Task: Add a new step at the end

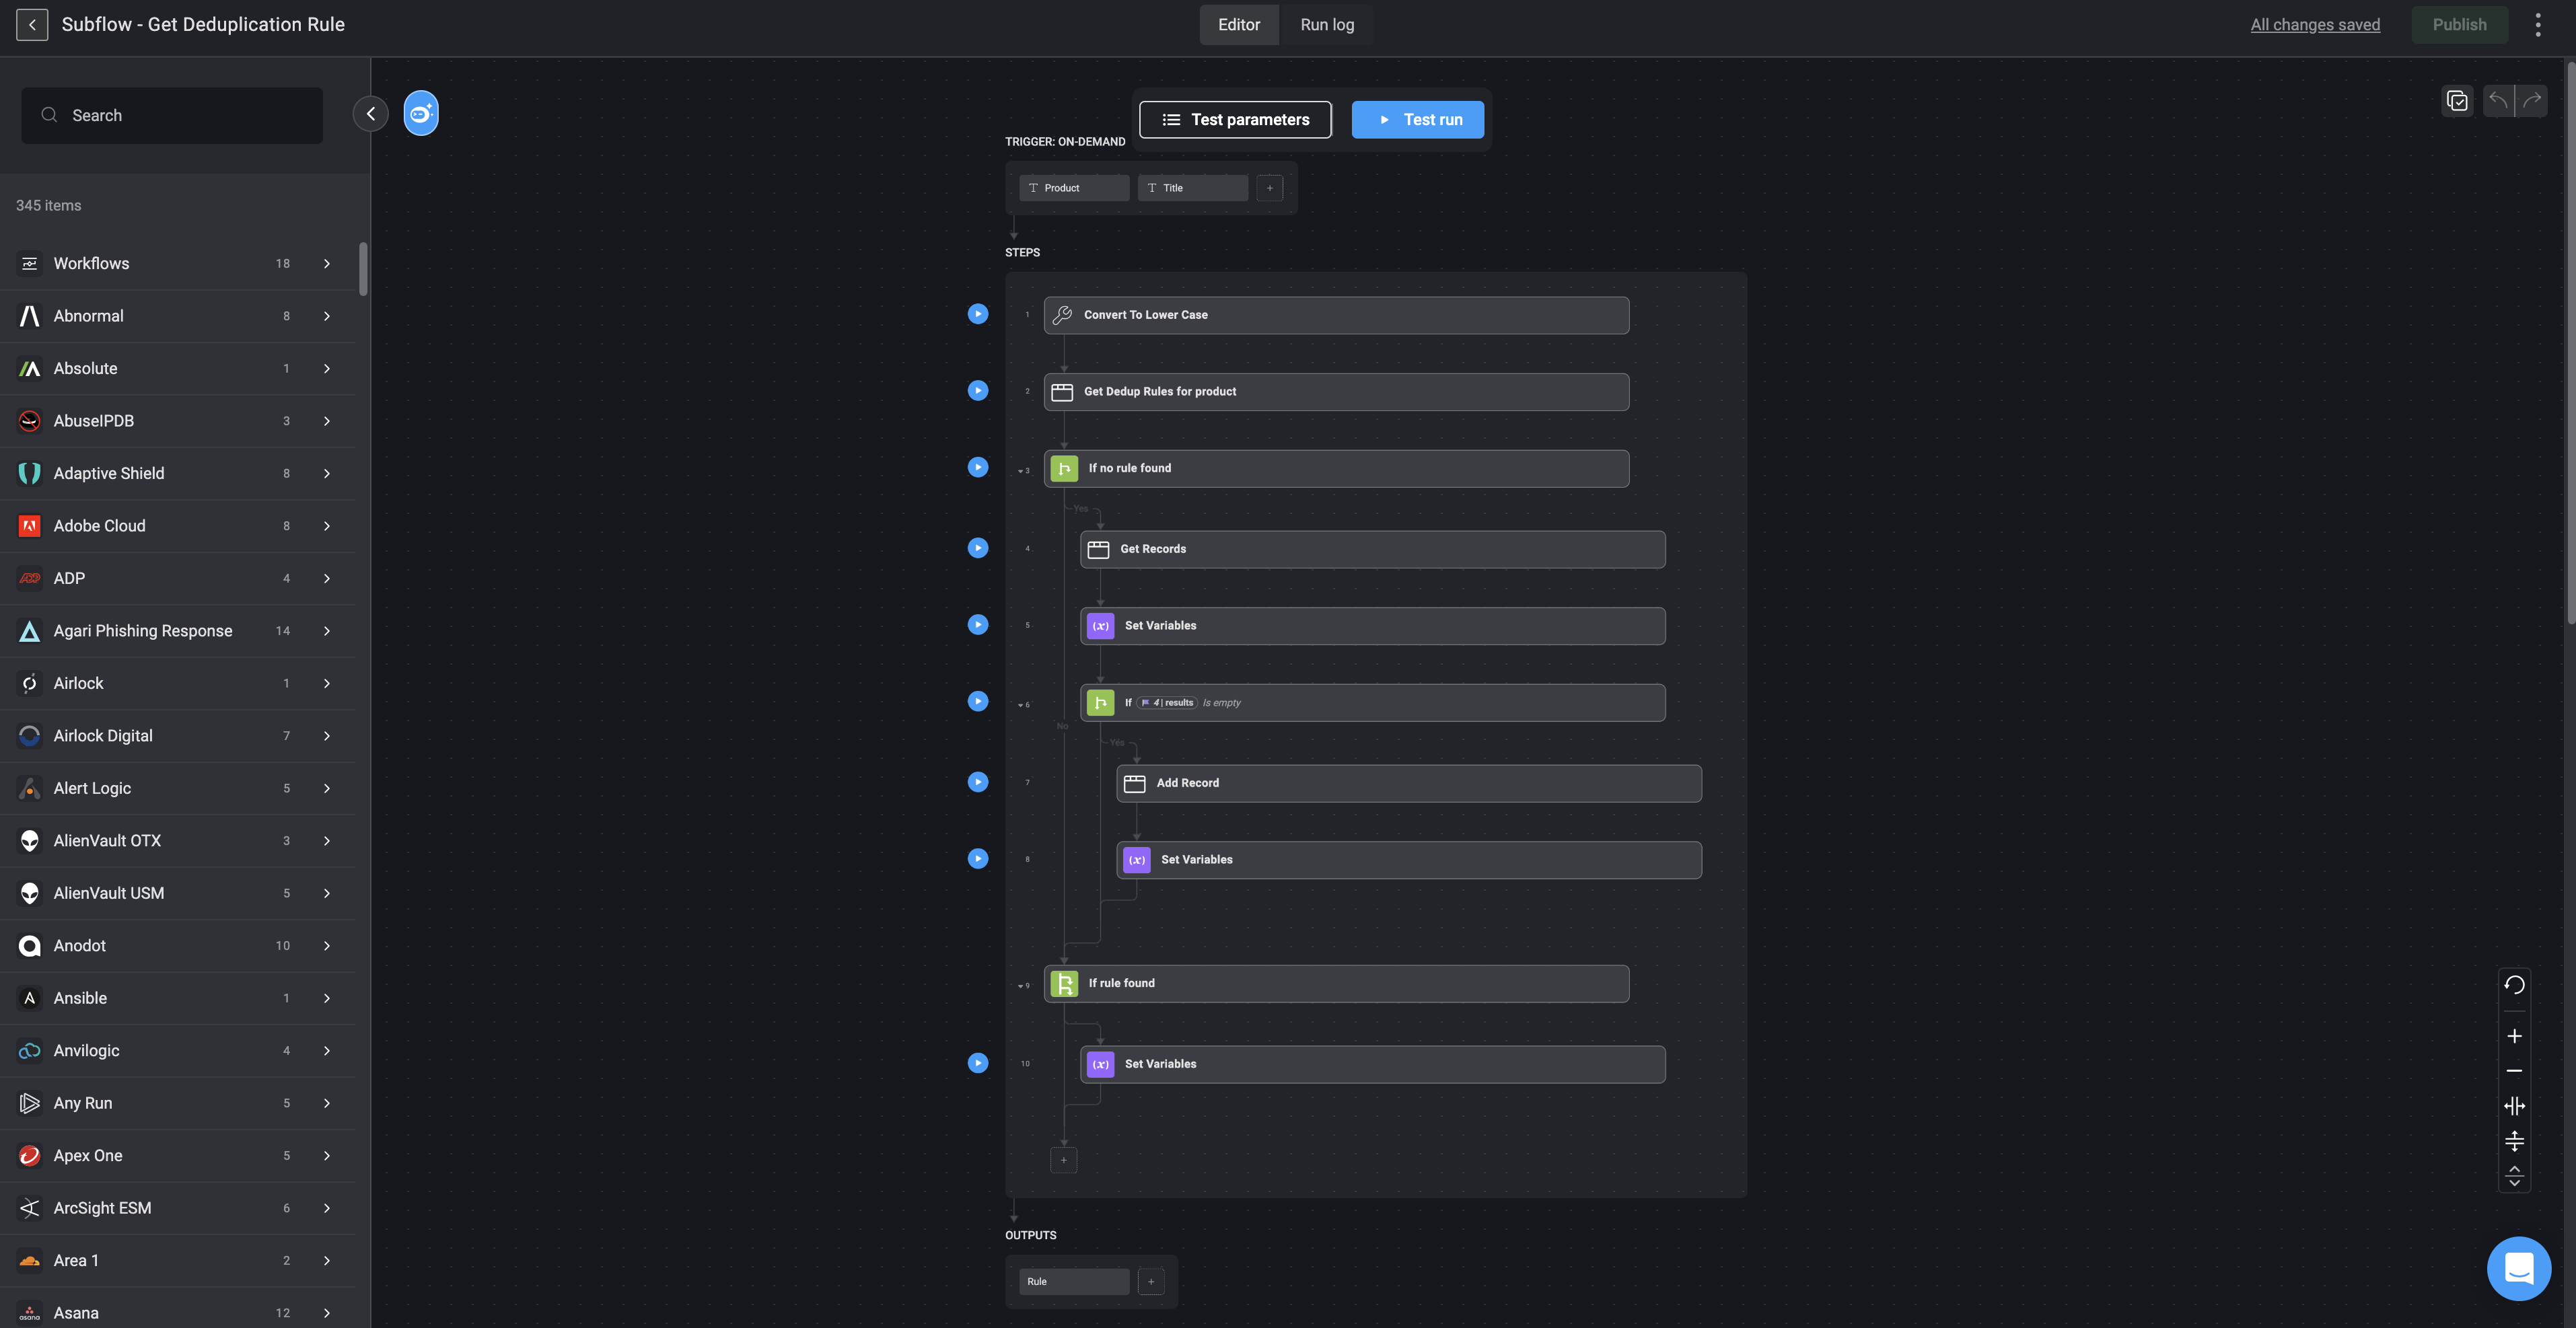Action: tap(1063, 1160)
